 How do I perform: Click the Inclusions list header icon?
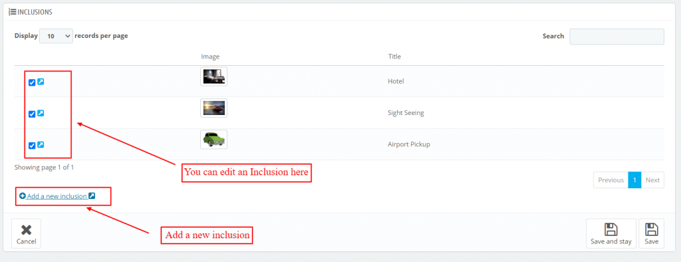coord(12,12)
